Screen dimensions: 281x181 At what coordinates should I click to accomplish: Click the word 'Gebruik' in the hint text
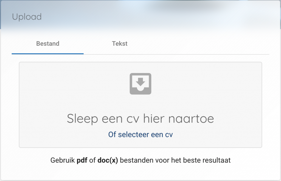coord(63,160)
